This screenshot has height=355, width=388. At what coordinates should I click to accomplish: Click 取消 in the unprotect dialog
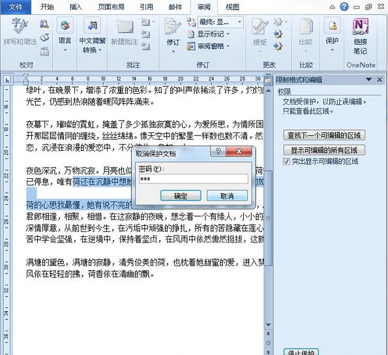click(x=227, y=196)
